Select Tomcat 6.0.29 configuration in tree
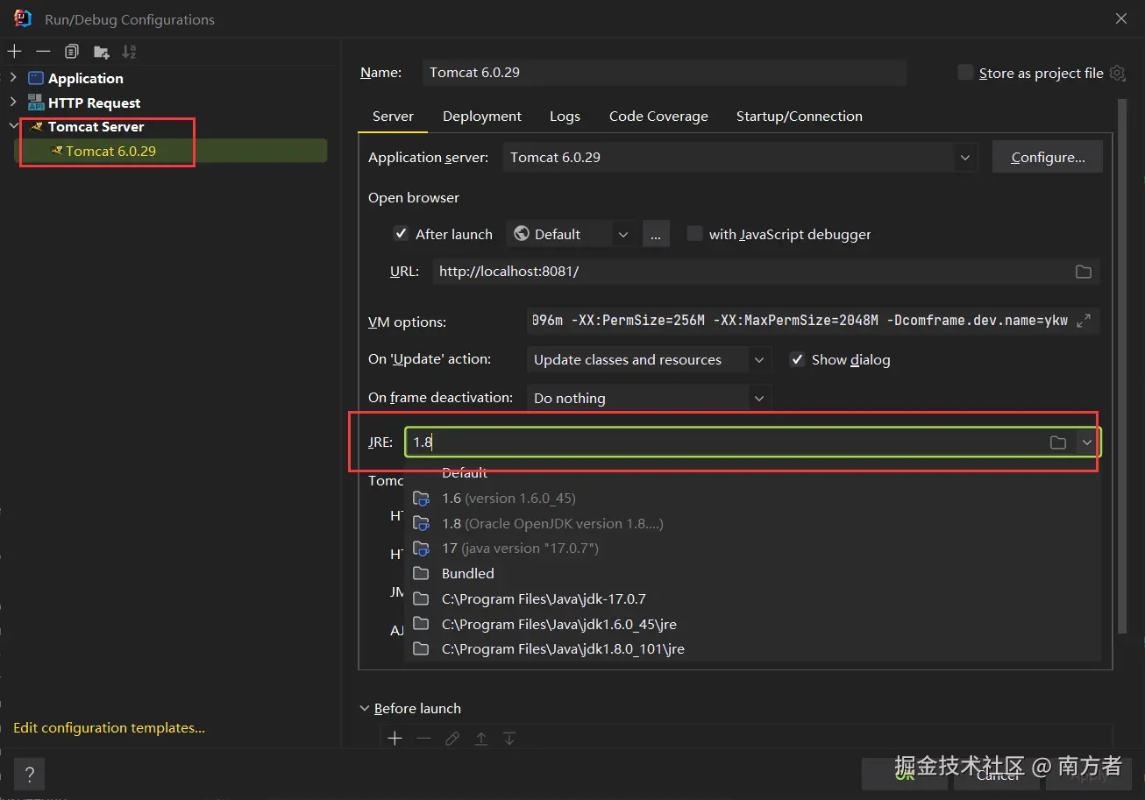 171,151
